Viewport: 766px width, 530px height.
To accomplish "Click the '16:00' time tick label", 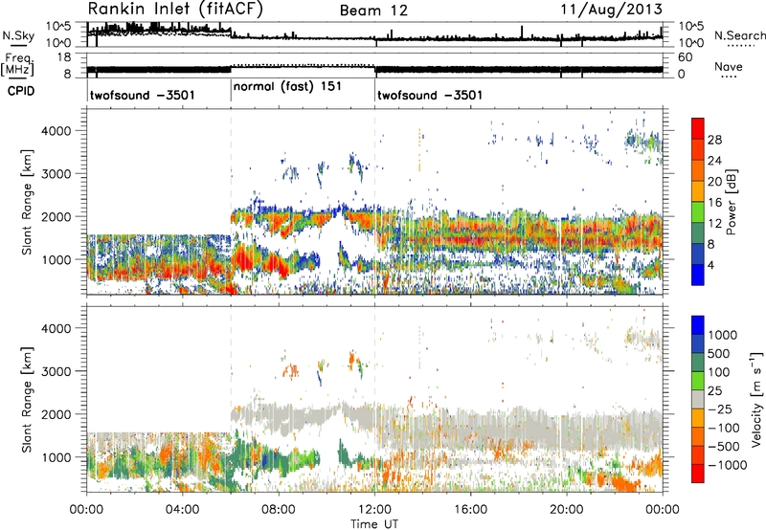I will click(x=470, y=510).
